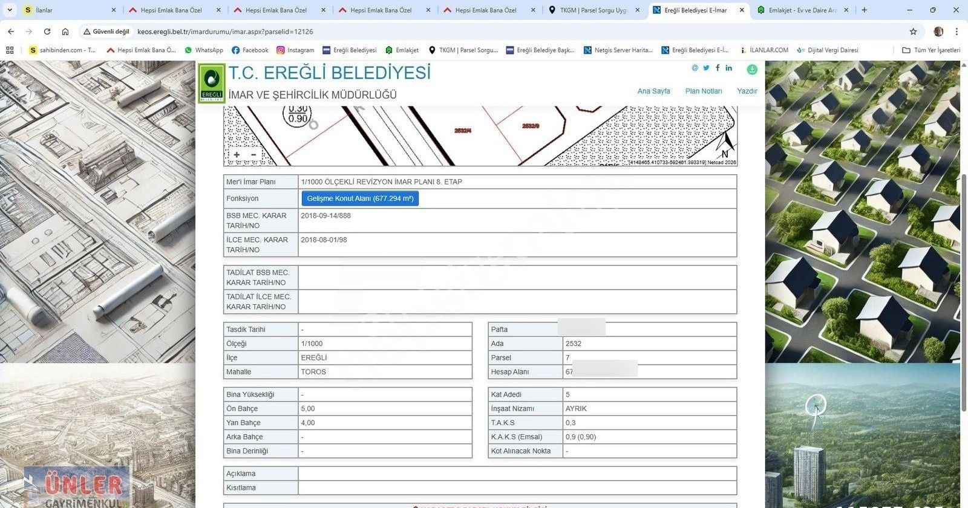Click the Twitter icon in page header
This screenshot has width=968, height=508.
click(706, 68)
